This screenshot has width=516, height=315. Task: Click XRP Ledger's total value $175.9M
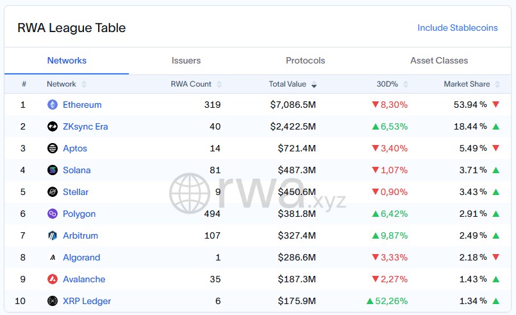297,301
